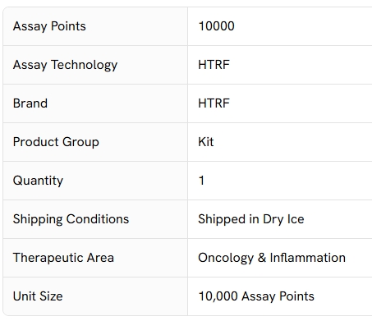Select the Quantity value 1
The width and height of the screenshot is (372, 321).
pyautogui.click(x=201, y=181)
